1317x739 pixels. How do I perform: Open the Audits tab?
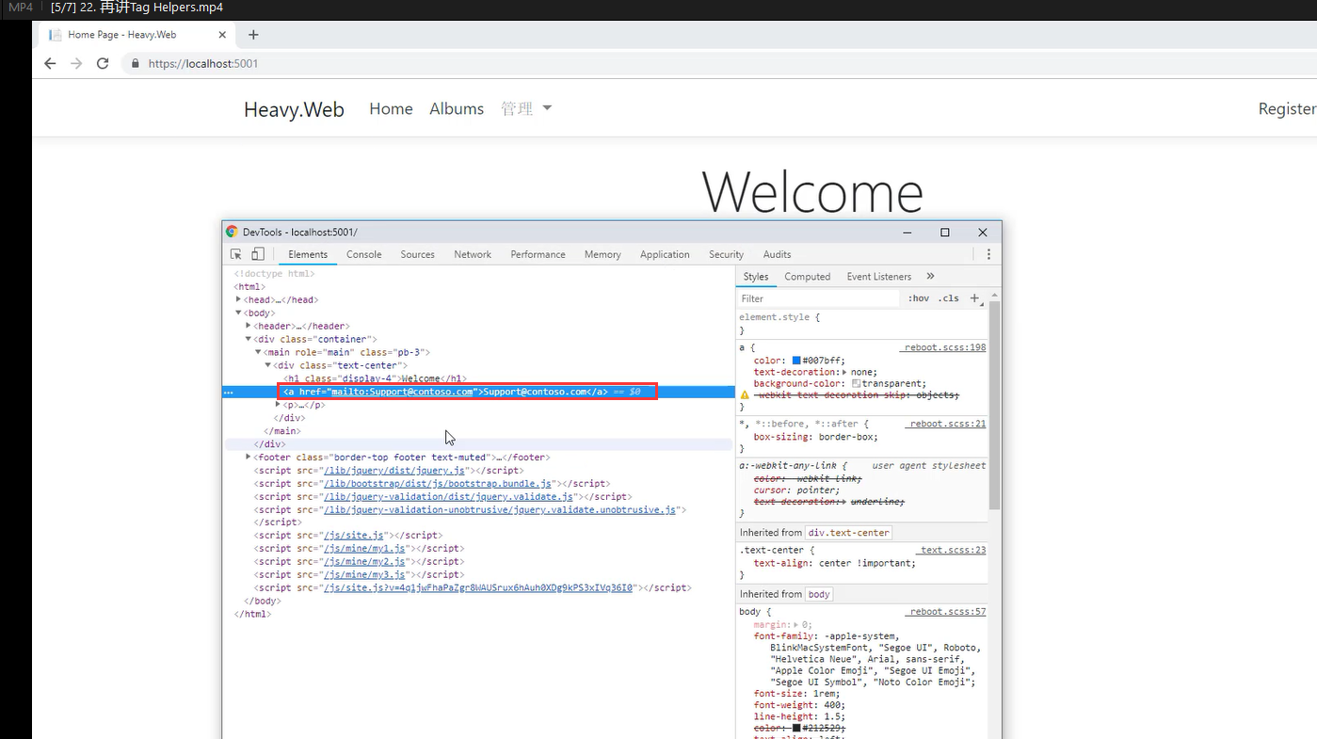[778, 254]
